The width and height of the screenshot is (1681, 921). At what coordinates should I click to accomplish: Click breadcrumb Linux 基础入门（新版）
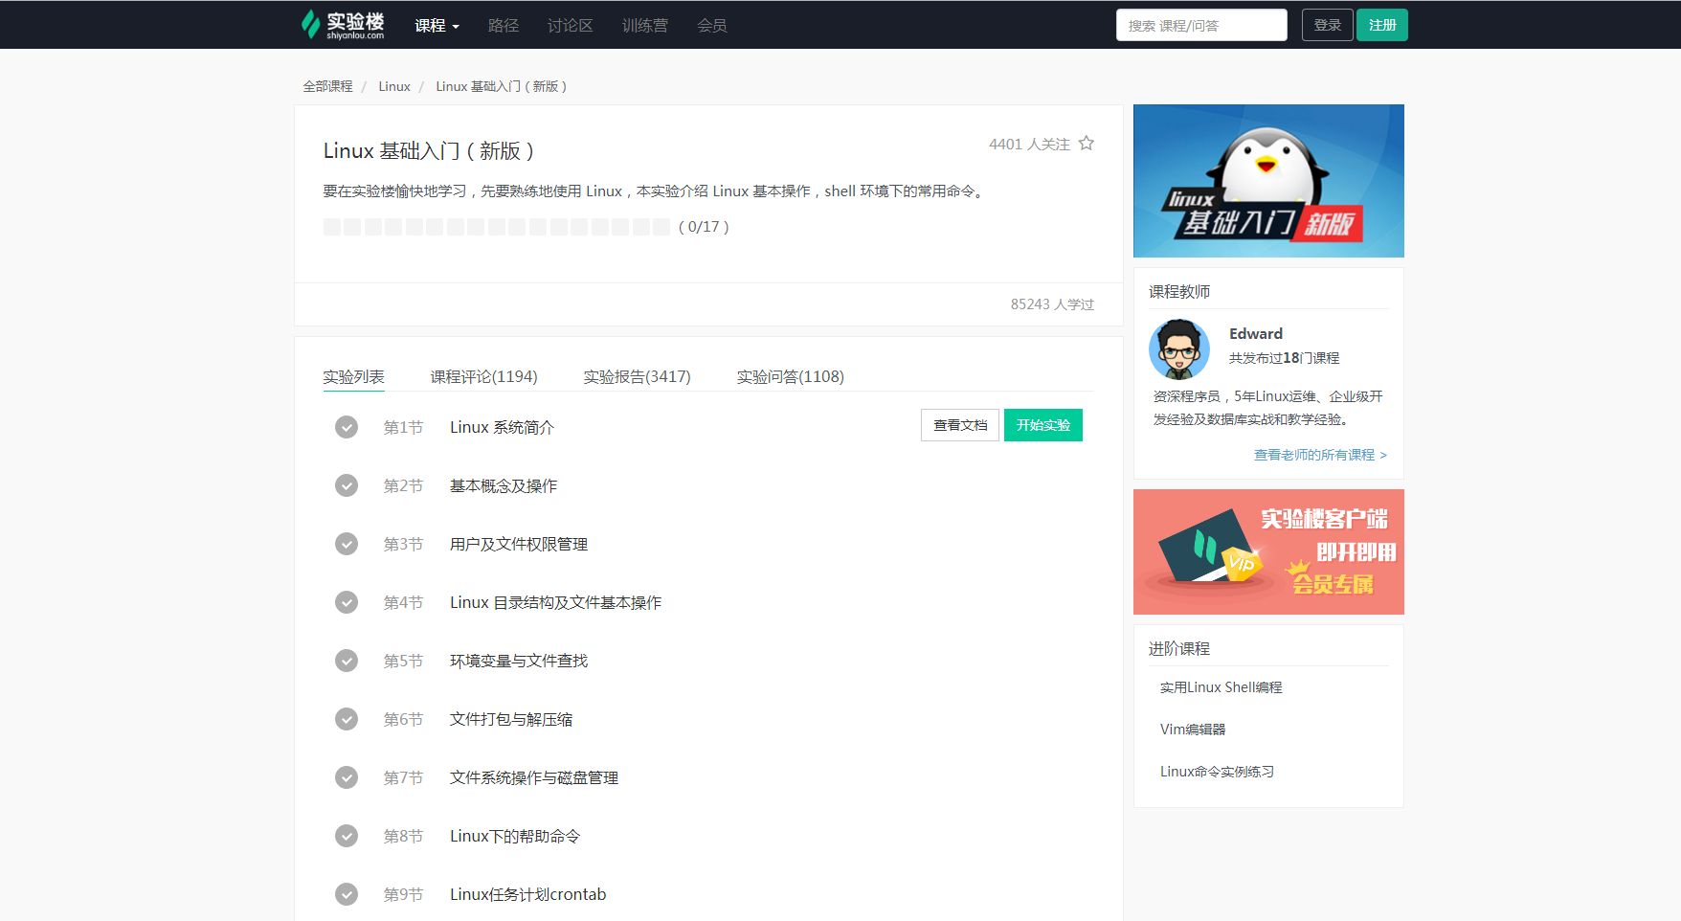click(x=502, y=86)
